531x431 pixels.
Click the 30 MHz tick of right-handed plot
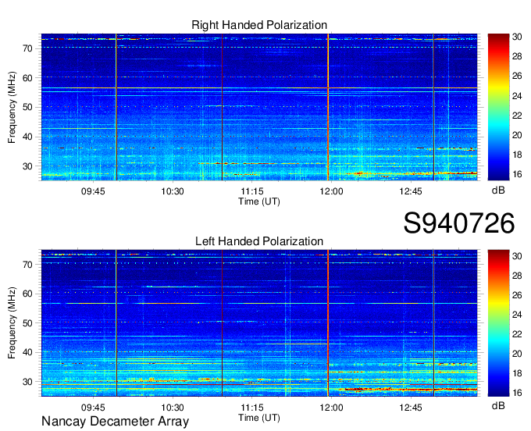(28, 166)
